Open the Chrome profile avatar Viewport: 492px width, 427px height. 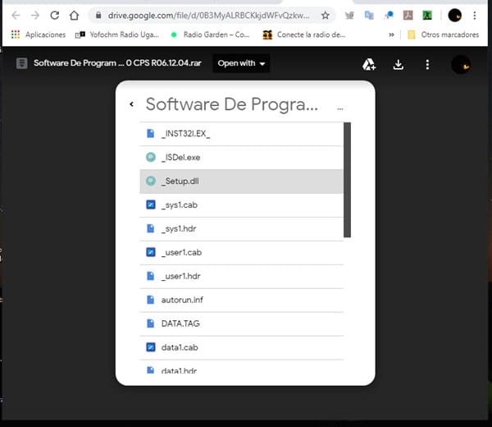point(454,15)
